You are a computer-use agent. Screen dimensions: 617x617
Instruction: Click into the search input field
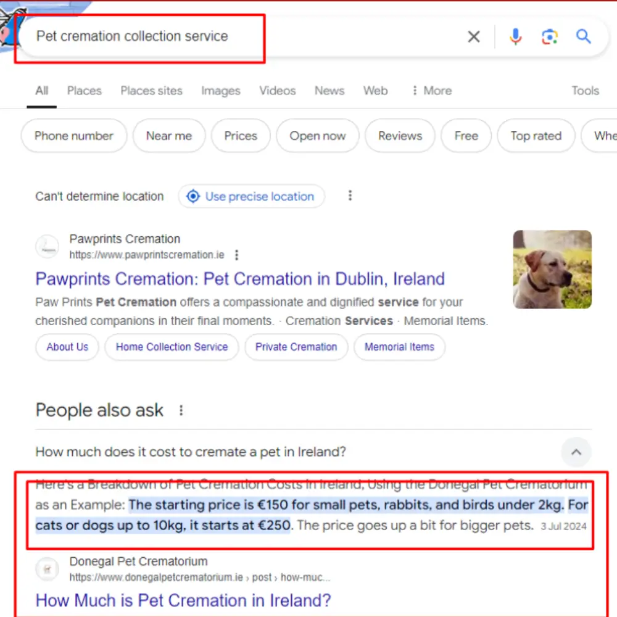pyautogui.click(x=234, y=36)
